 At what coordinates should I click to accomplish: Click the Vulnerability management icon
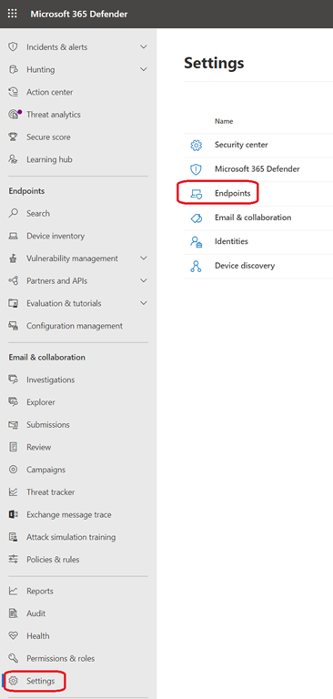13,258
